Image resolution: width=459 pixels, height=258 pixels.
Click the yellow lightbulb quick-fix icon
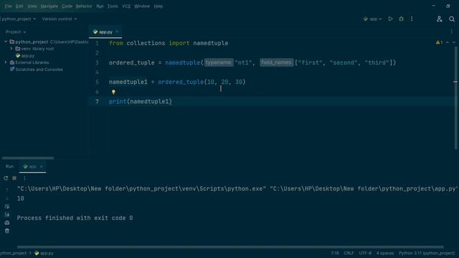[113, 92]
